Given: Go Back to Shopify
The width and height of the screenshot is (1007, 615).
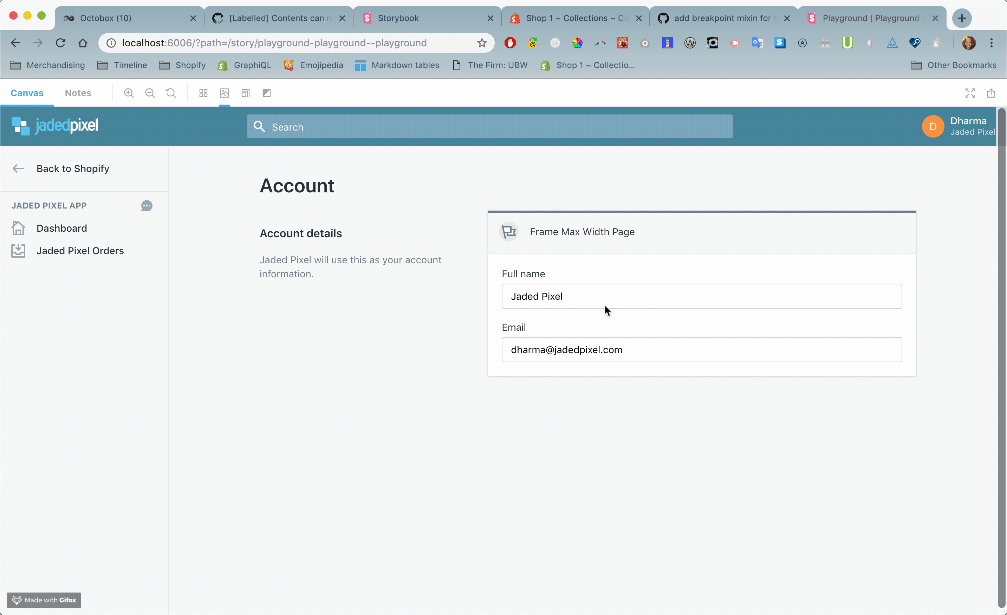Looking at the screenshot, I should (72, 168).
